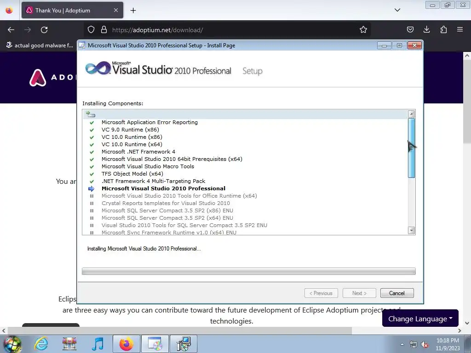Screen dimensions: 471x353
Task: Click the Firefox forward arrow
Action: click(x=28, y=30)
